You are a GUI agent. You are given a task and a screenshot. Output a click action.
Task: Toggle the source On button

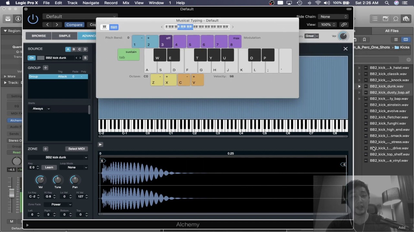[32, 58]
